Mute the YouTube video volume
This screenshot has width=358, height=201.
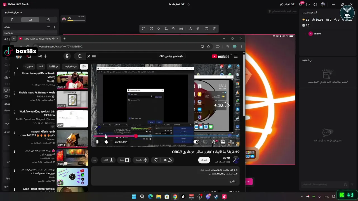106,142
